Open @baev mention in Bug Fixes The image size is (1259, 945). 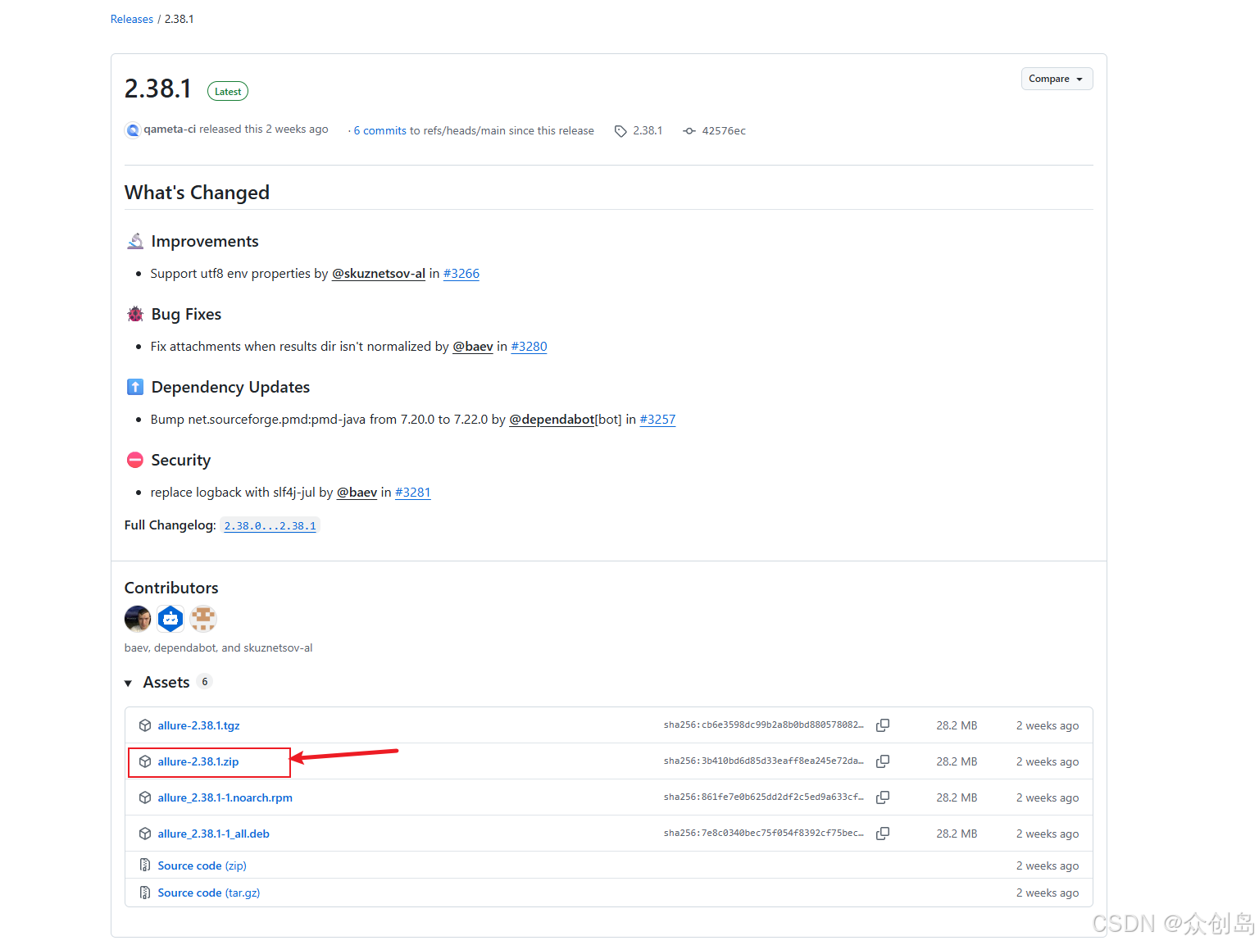473,347
